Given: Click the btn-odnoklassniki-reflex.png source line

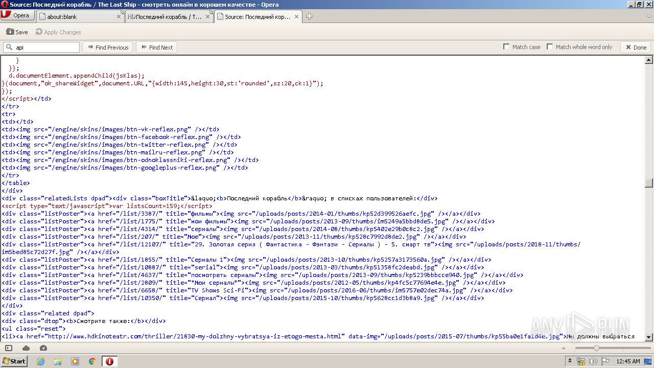Looking at the screenshot, I should 130,160.
